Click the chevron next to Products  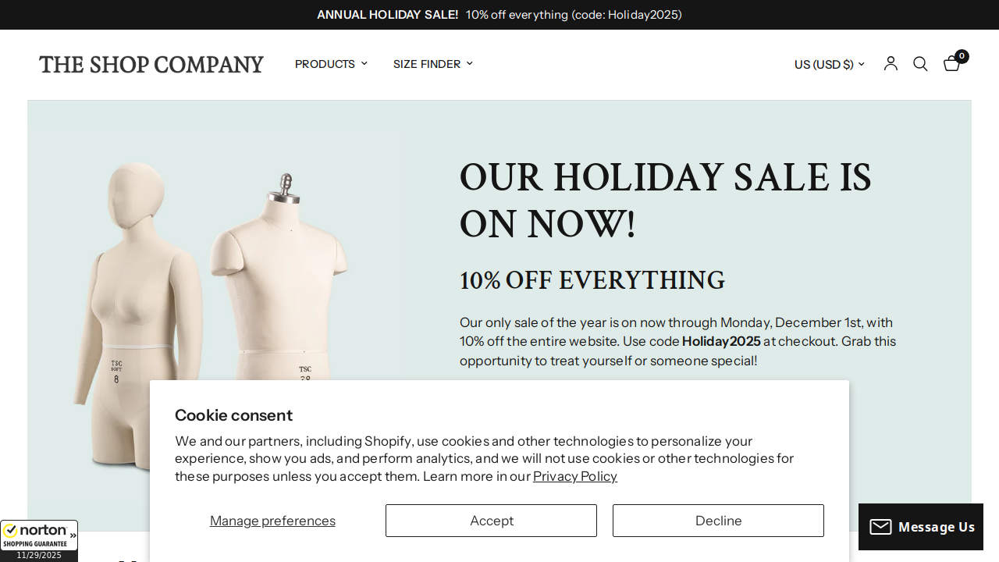(364, 64)
